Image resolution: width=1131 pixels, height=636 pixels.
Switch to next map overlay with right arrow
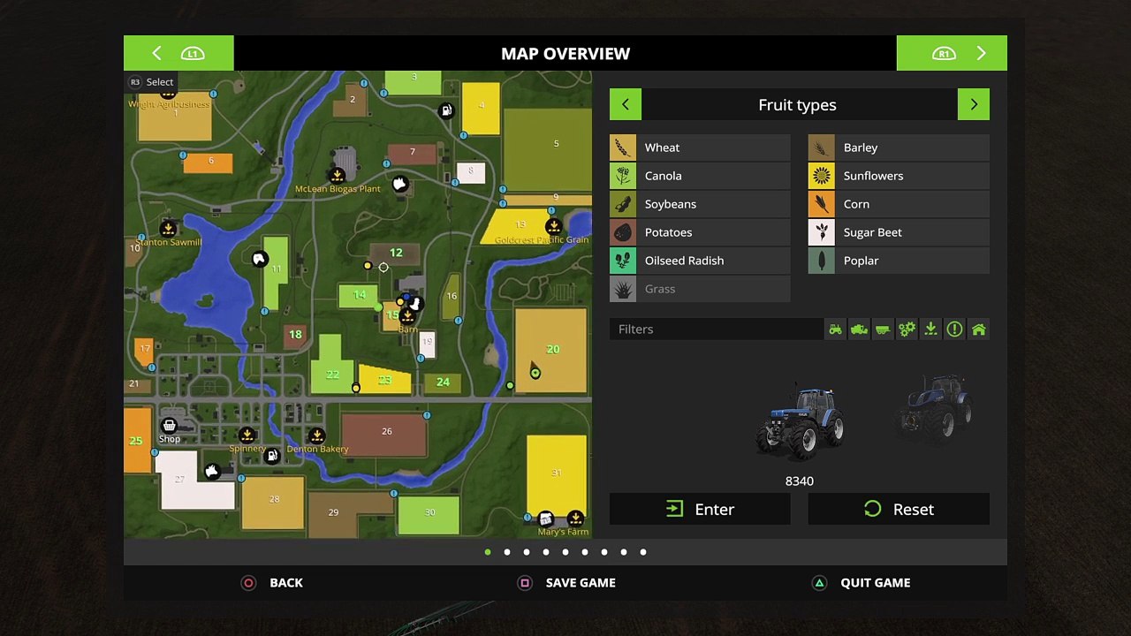(x=974, y=104)
